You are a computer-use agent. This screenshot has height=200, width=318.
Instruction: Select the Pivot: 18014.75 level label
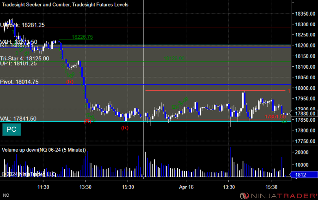19,82
